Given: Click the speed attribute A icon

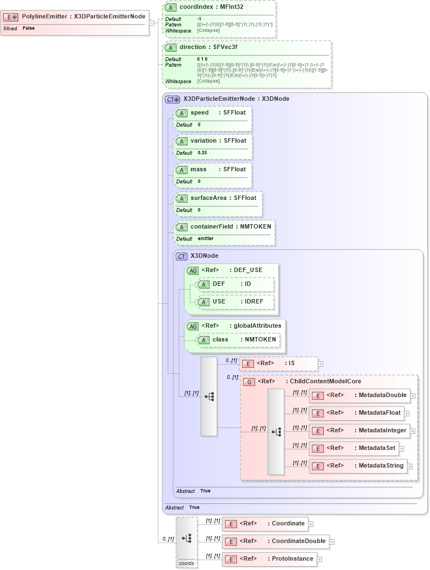Looking at the screenshot, I should (x=181, y=113).
